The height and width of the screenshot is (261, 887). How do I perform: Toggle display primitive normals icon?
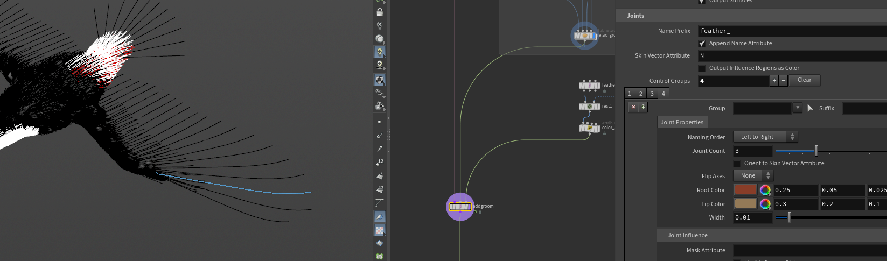[380, 176]
